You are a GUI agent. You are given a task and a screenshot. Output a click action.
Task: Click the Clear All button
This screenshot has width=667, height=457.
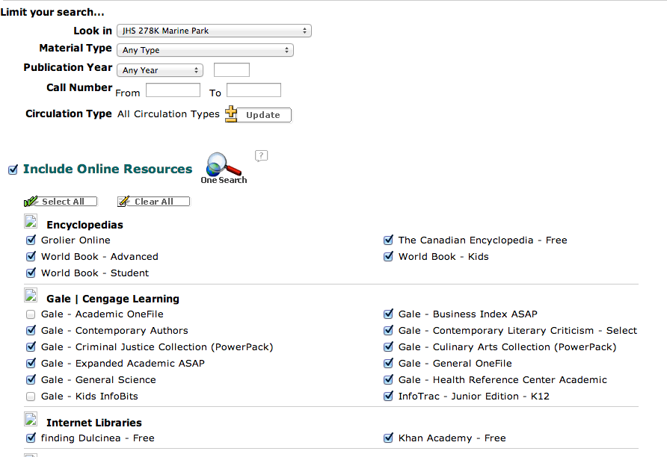click(x=153, y=202)
